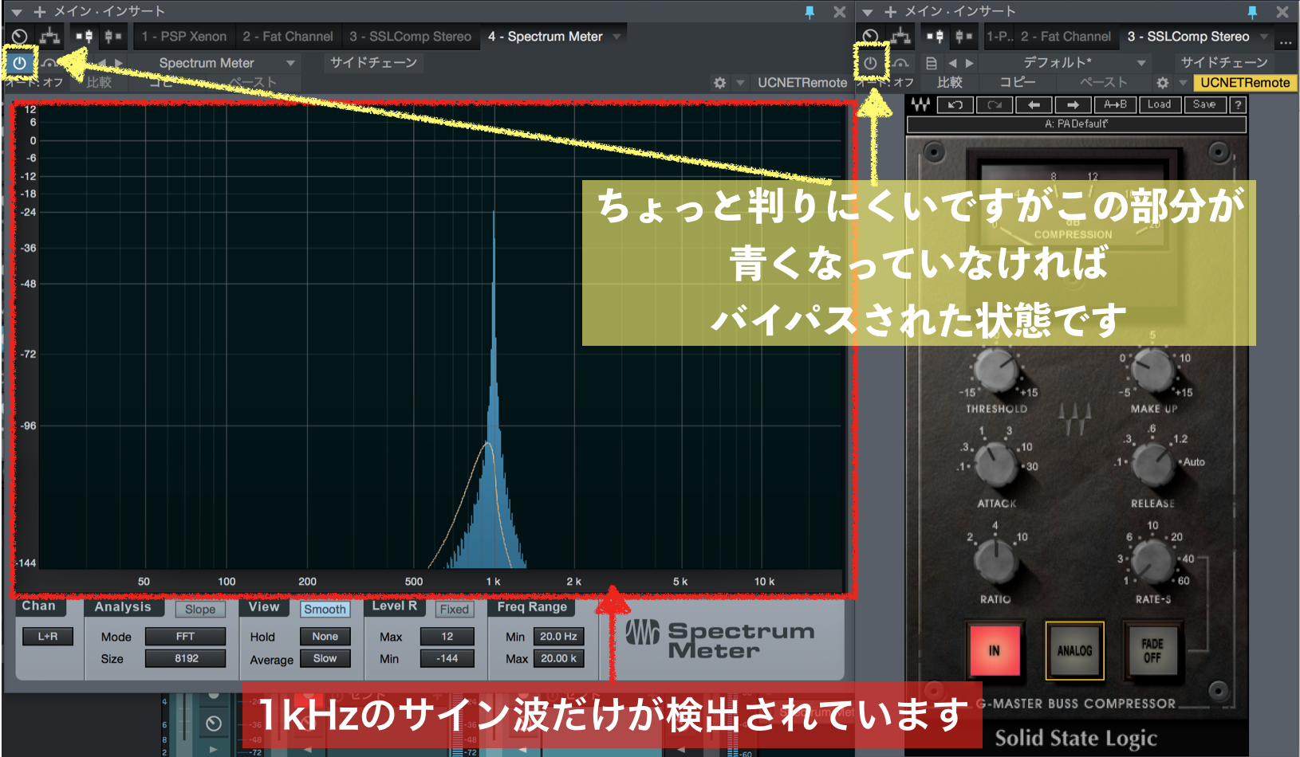Open the L+R channel dropdown

click(48, 637)
